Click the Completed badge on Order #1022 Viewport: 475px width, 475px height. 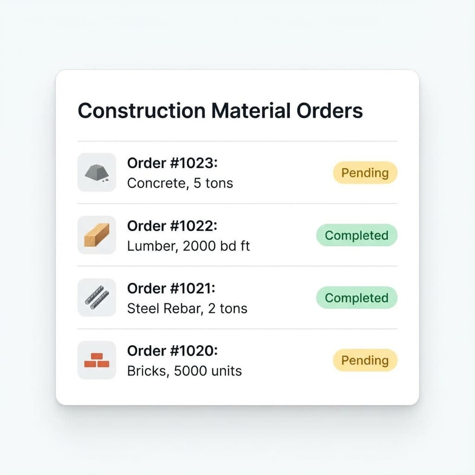(356, 235)
